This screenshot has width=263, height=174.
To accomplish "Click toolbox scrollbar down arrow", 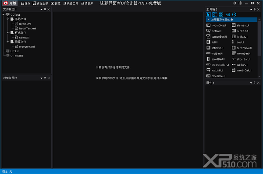I will point(259,77).
